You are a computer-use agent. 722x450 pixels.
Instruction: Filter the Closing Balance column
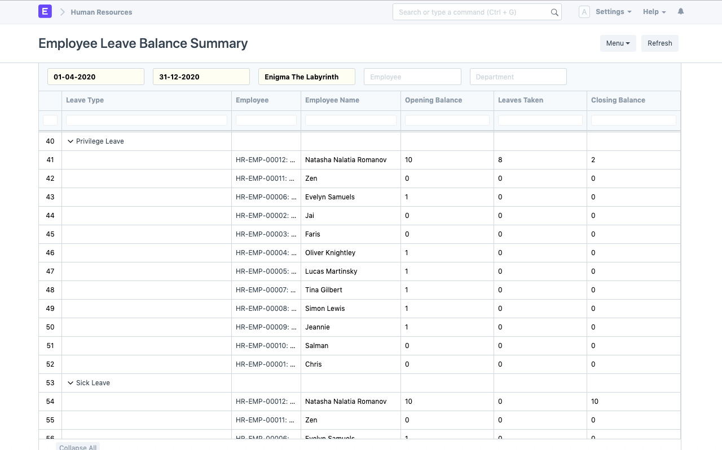[x=633, y=120]
